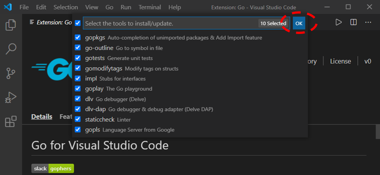Uncheck the staticcheck tool checkbox
Viewport: 380px width, 175px height.
point(78,119)
